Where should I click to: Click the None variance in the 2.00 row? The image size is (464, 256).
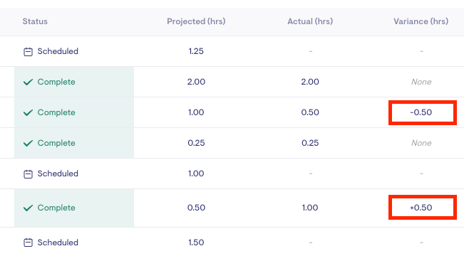(x=421, y=82)
